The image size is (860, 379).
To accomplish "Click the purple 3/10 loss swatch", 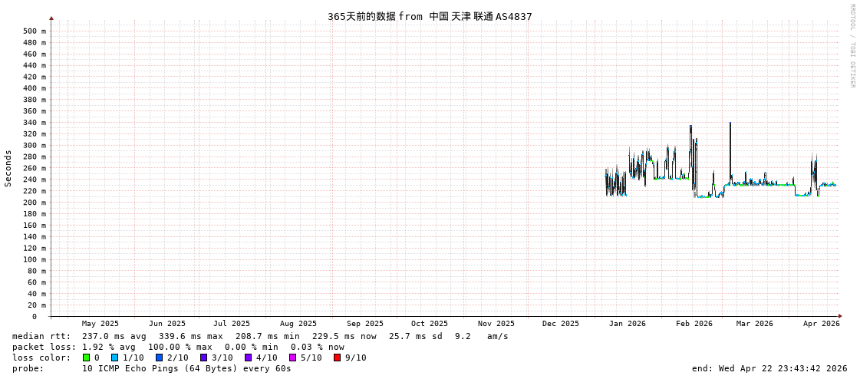I will (x=203, y=358).
